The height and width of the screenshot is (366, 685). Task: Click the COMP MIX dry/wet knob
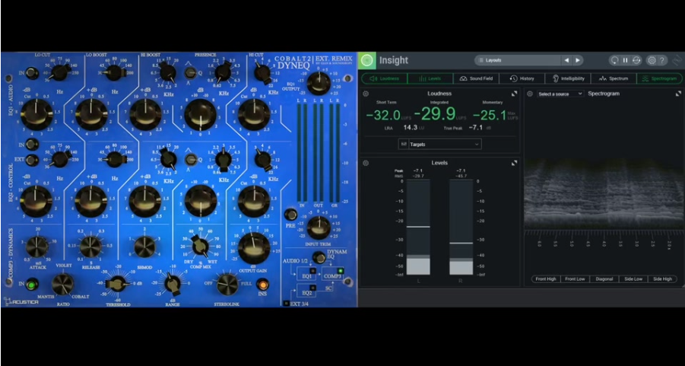201,246
